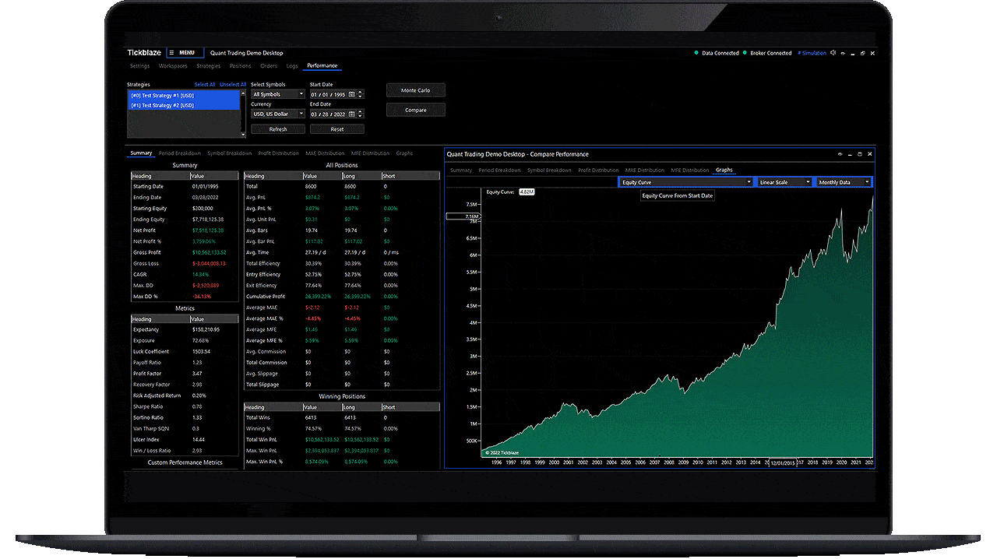The width and height of the screenshot is (997, 559).
Task: Open MAE Distribution tab in left panel
Action: point(325,153)
